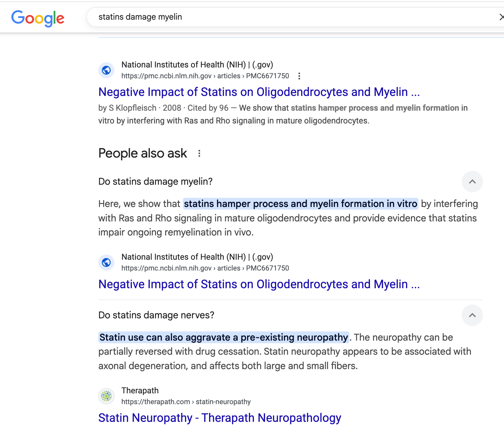This screenshot has width=504, height=431.
Task: Open NIH article link inside myelin answer
Action: click(259, 284)
